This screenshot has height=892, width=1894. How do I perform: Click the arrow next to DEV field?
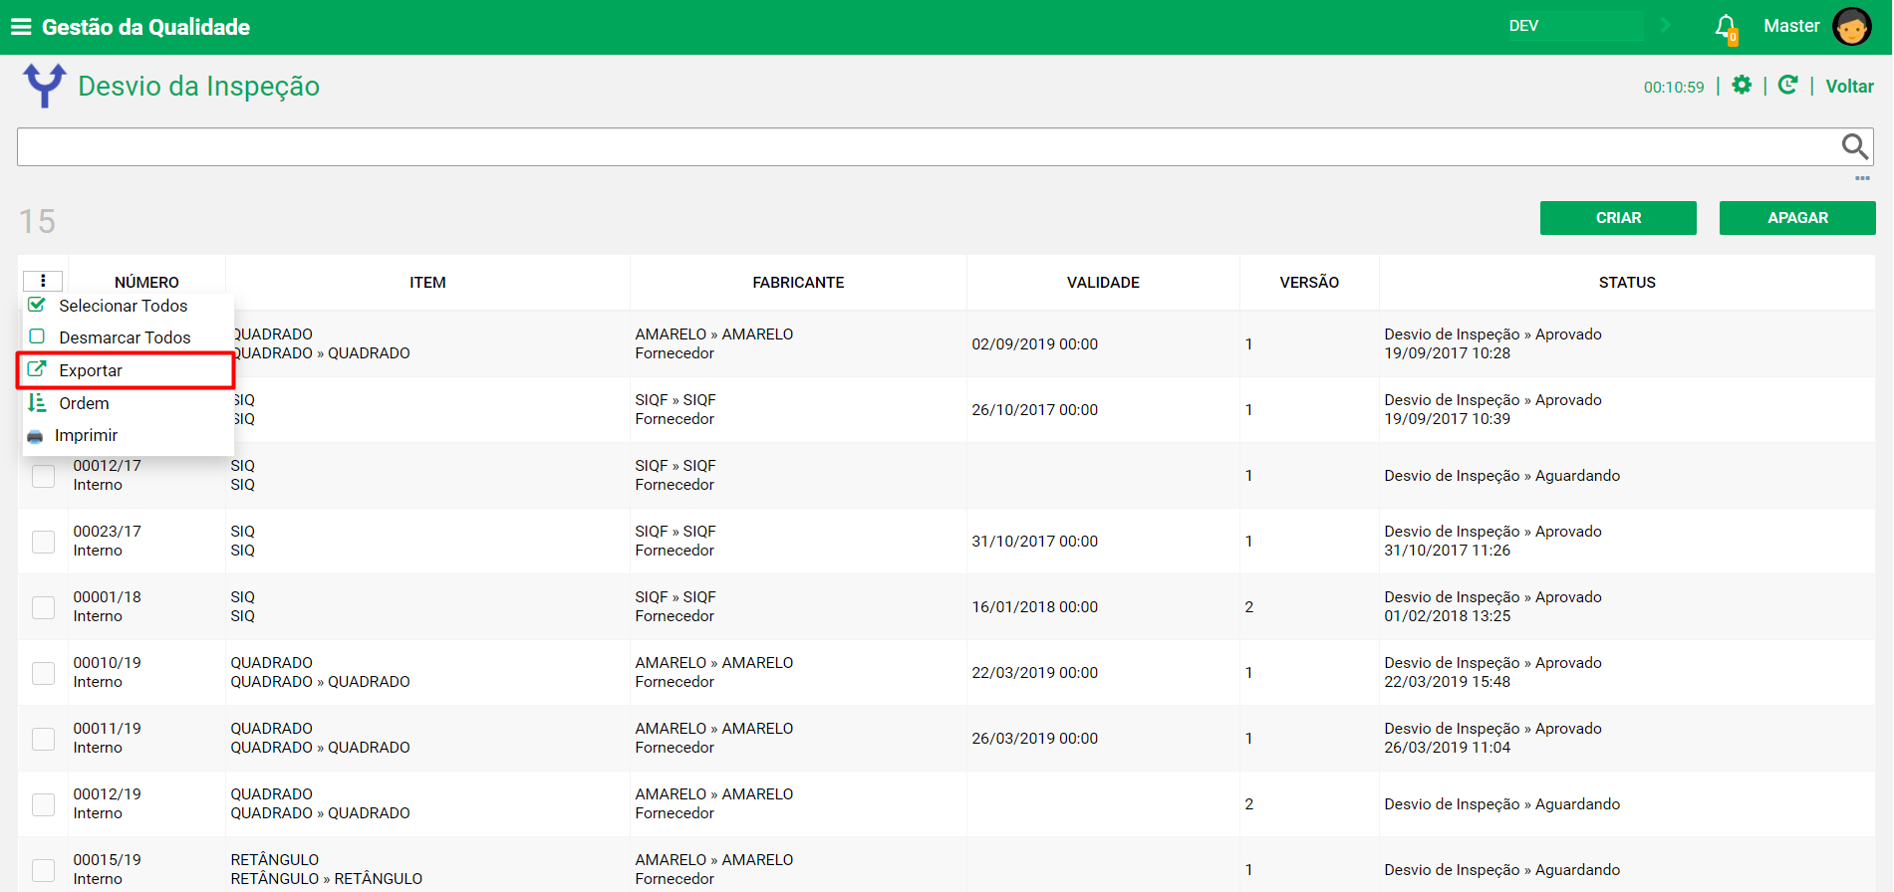(x=1666, y=25)
